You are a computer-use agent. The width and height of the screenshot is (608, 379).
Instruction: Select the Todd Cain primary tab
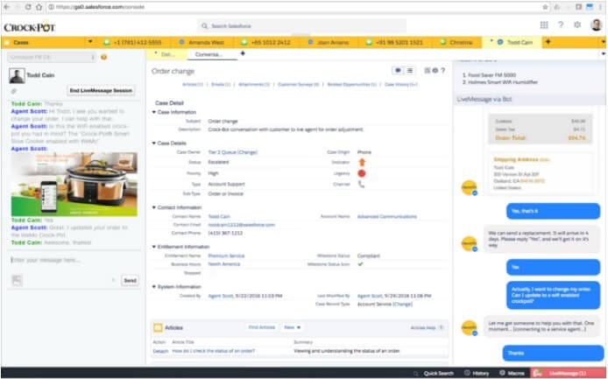[512, 42]
